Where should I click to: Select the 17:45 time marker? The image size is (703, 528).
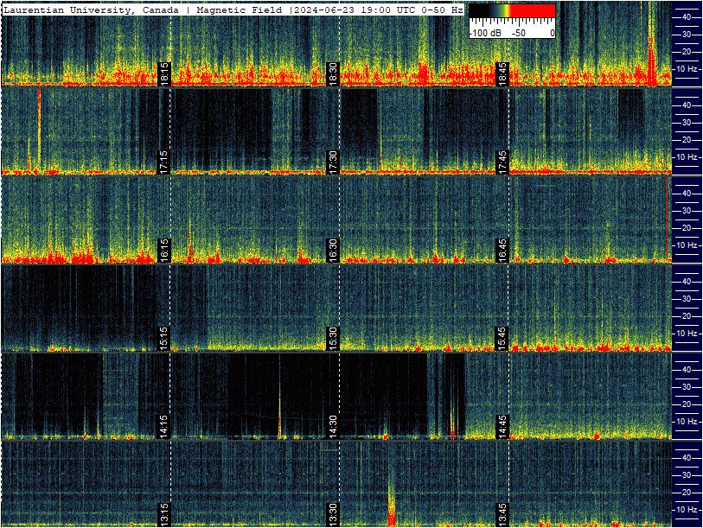pyautogui.click(x=502, y=162)
